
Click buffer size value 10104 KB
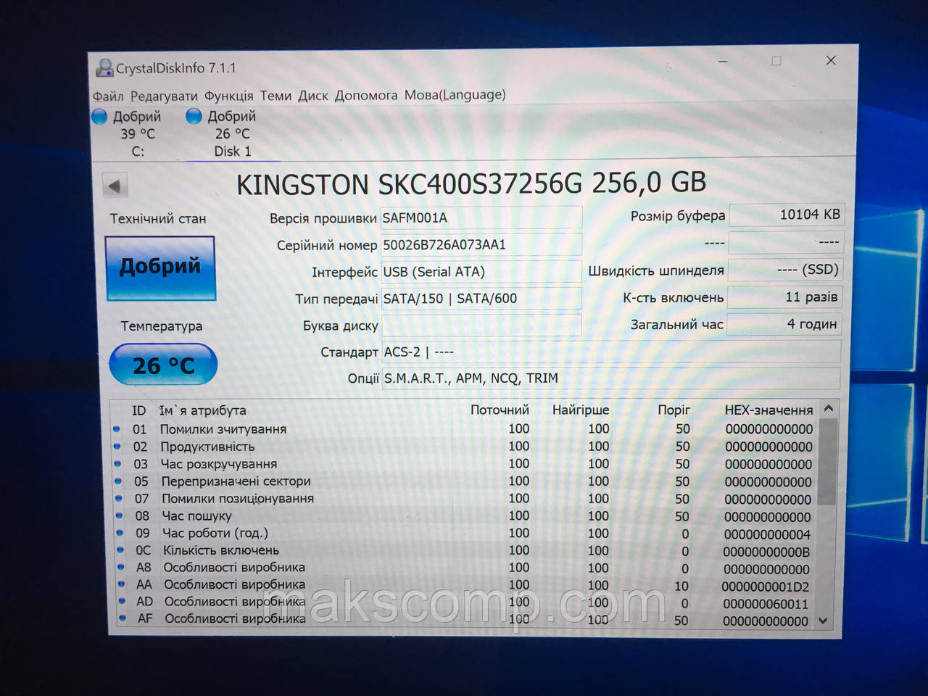[x=786, y=215]
